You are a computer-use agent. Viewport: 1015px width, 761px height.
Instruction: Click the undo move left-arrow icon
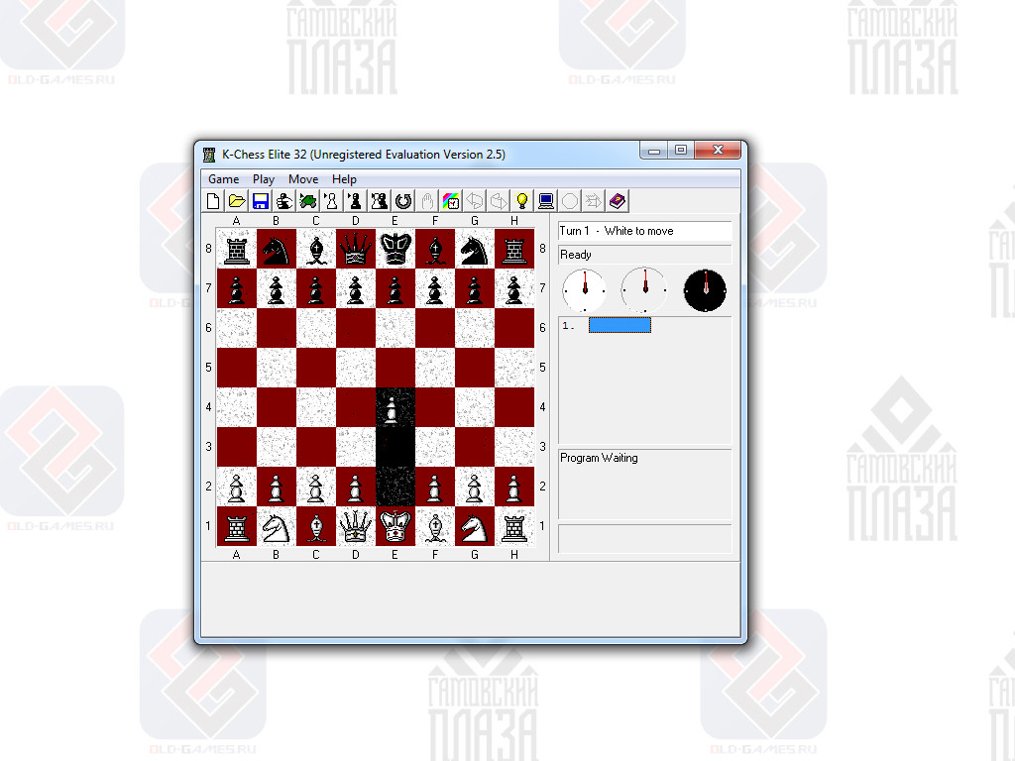click(x=475, y=201)
